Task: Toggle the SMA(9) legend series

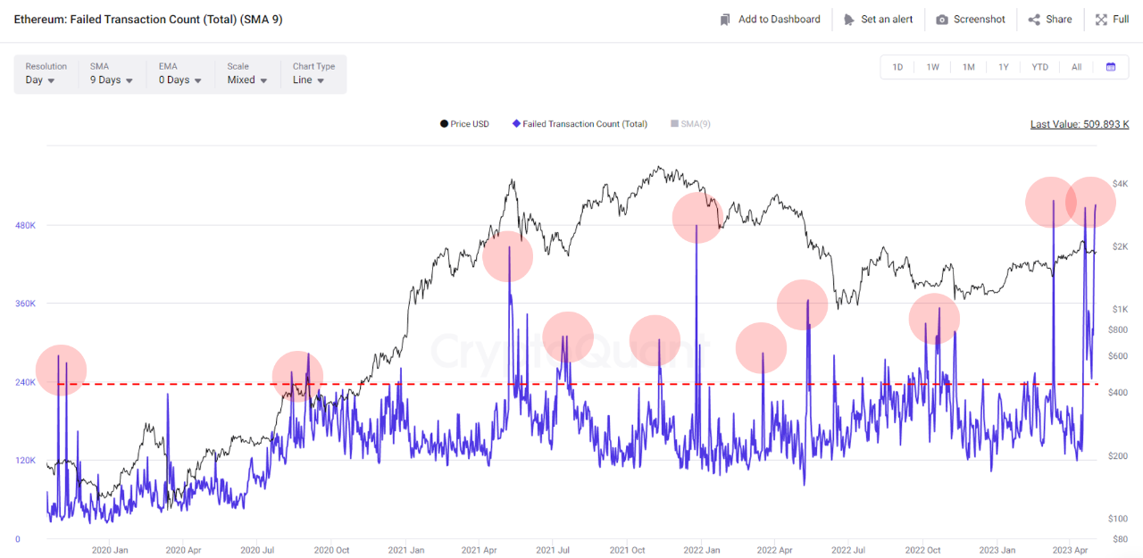Action: 690,124
